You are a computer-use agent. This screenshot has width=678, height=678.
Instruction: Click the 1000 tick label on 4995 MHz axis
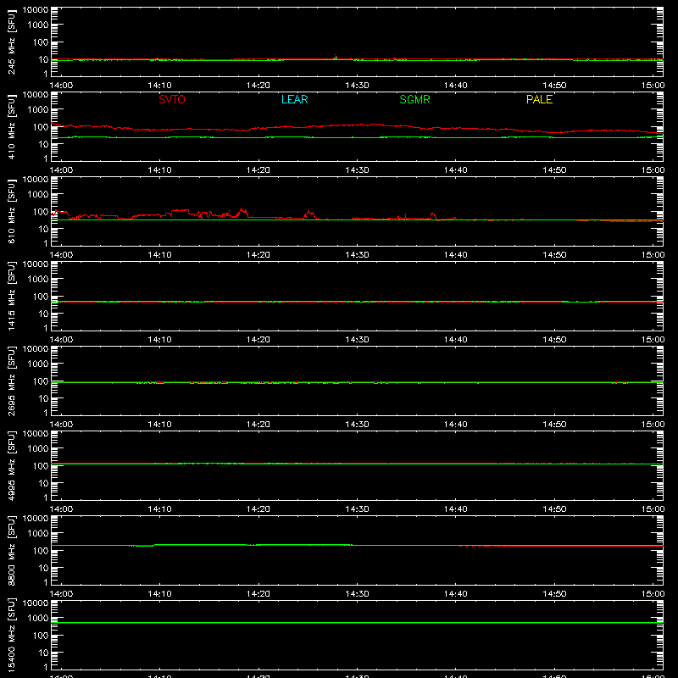tap(38, 449)
